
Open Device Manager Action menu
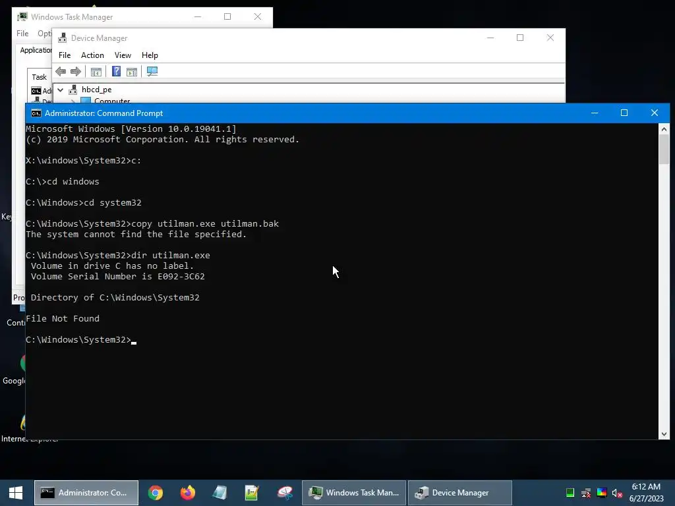point(92,55)
